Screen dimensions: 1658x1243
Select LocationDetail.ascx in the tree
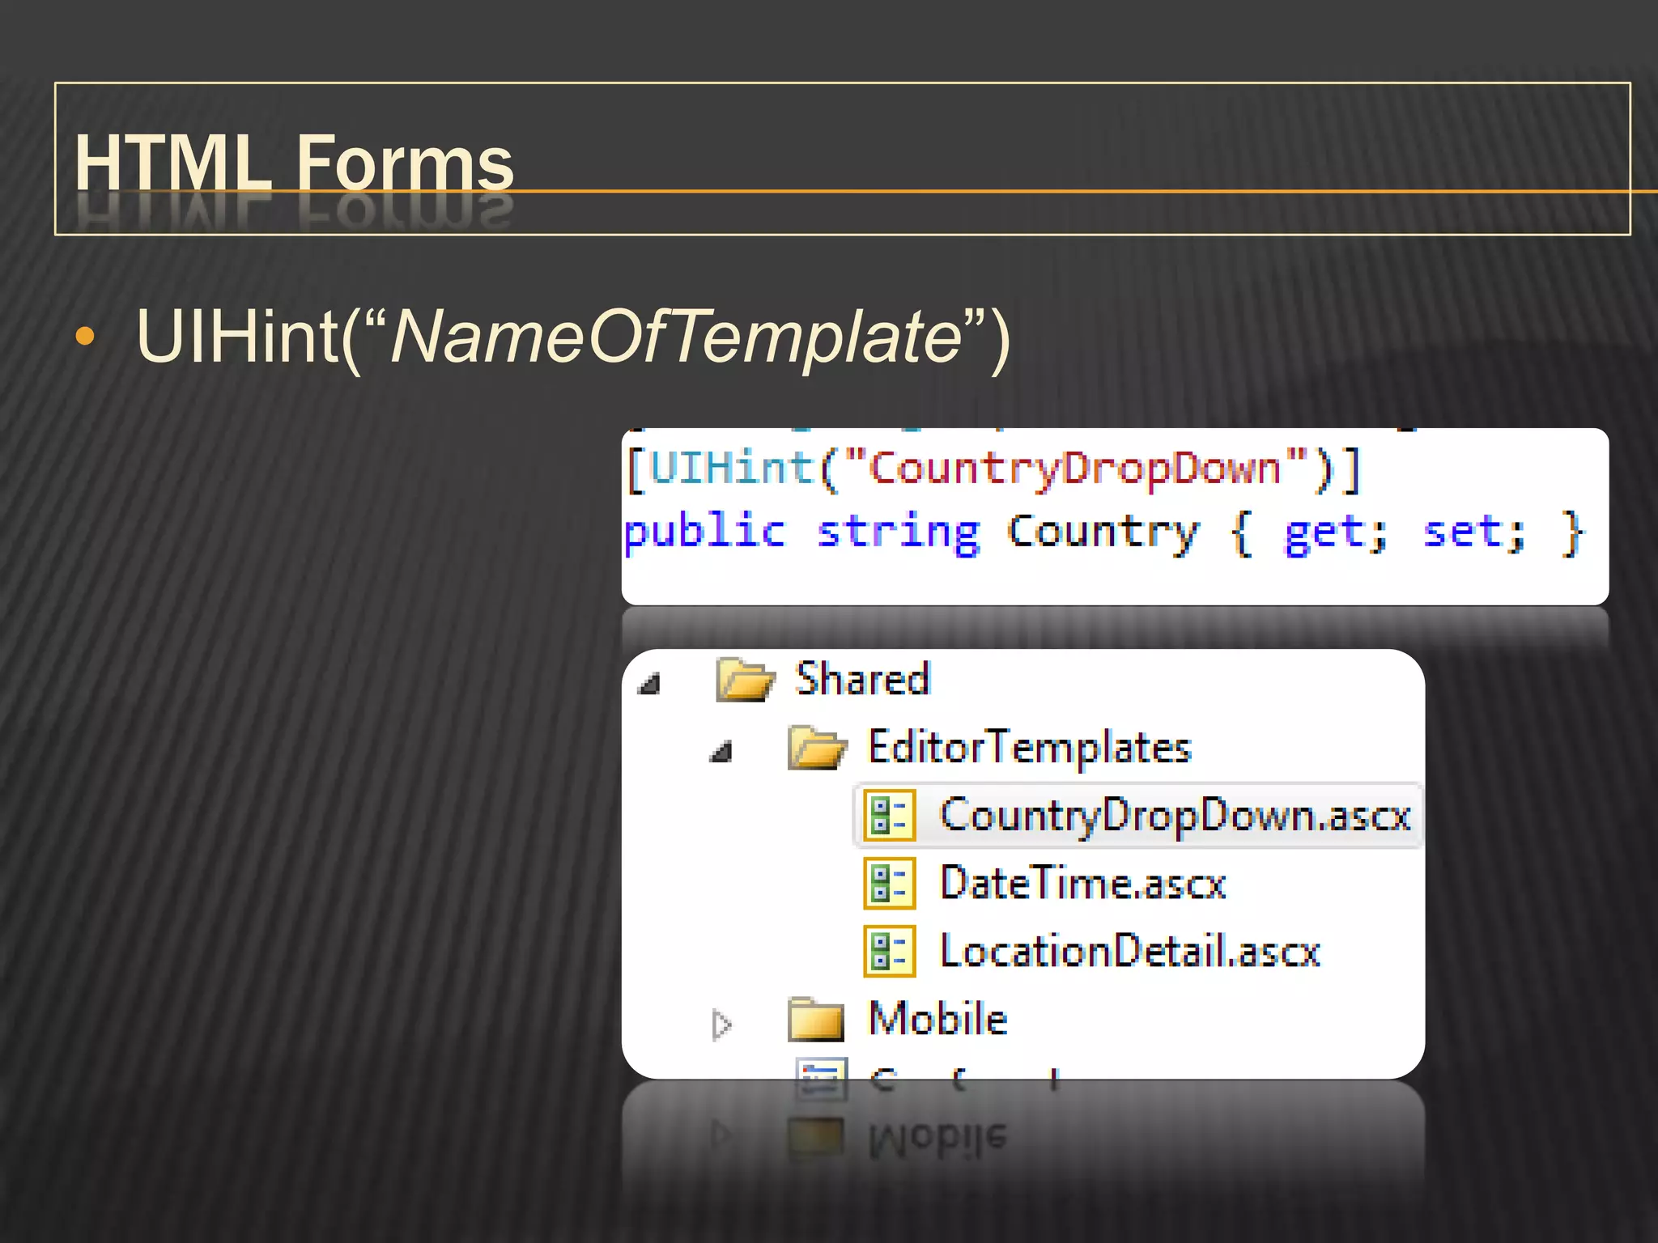(1129, 951)
